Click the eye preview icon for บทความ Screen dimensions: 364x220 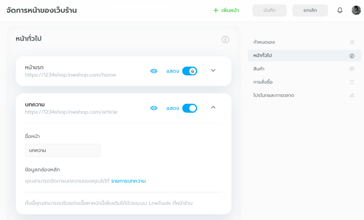154,108
